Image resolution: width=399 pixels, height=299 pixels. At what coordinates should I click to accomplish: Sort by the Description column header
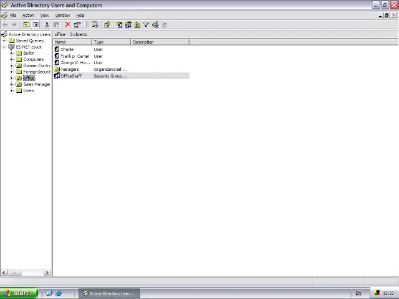click(x=160, y=42)
